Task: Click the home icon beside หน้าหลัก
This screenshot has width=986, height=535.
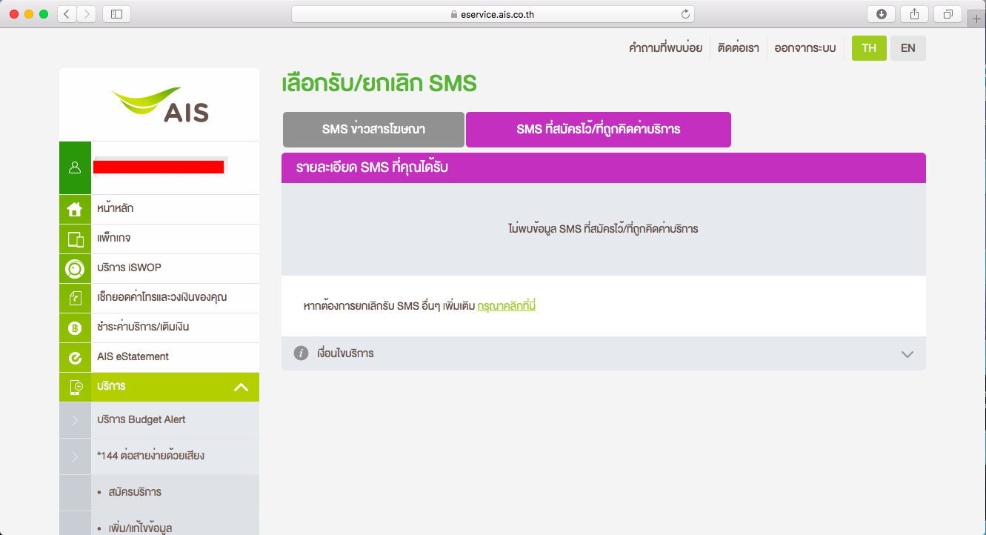Action: click(75, 209)
